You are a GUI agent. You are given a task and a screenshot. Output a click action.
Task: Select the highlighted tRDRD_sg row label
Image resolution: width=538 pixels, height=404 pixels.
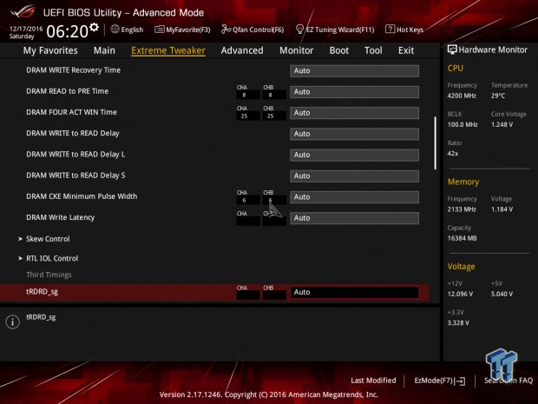[x=43, y=292]
